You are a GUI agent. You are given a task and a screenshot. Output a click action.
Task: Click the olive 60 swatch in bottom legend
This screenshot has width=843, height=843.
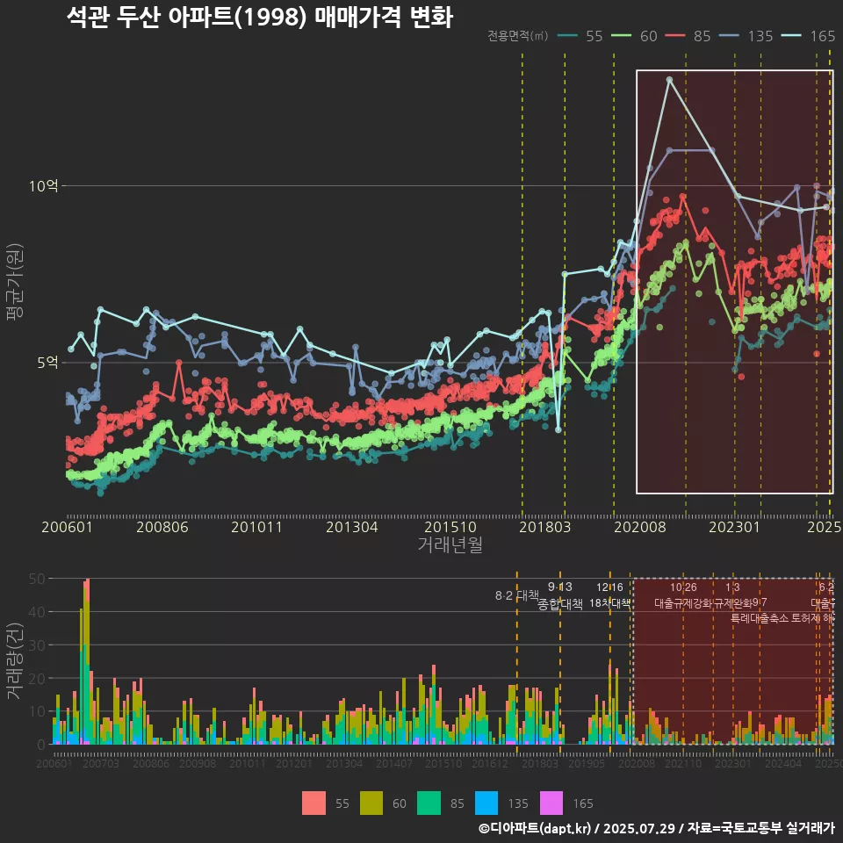[x=371, y=803]
